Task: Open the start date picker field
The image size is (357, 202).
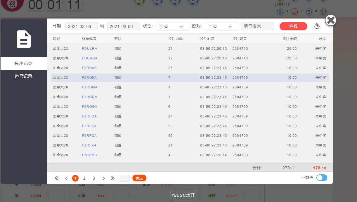Action: tap(82, 26)
